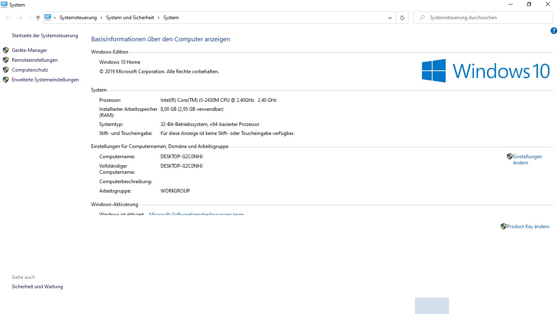This screenshot has width=558, height=314.
Task: Click shield icon next to Product Key ändern
Action: [x=504, y=227]
